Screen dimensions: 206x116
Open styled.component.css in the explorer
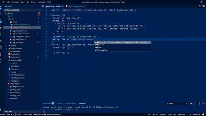22,25
